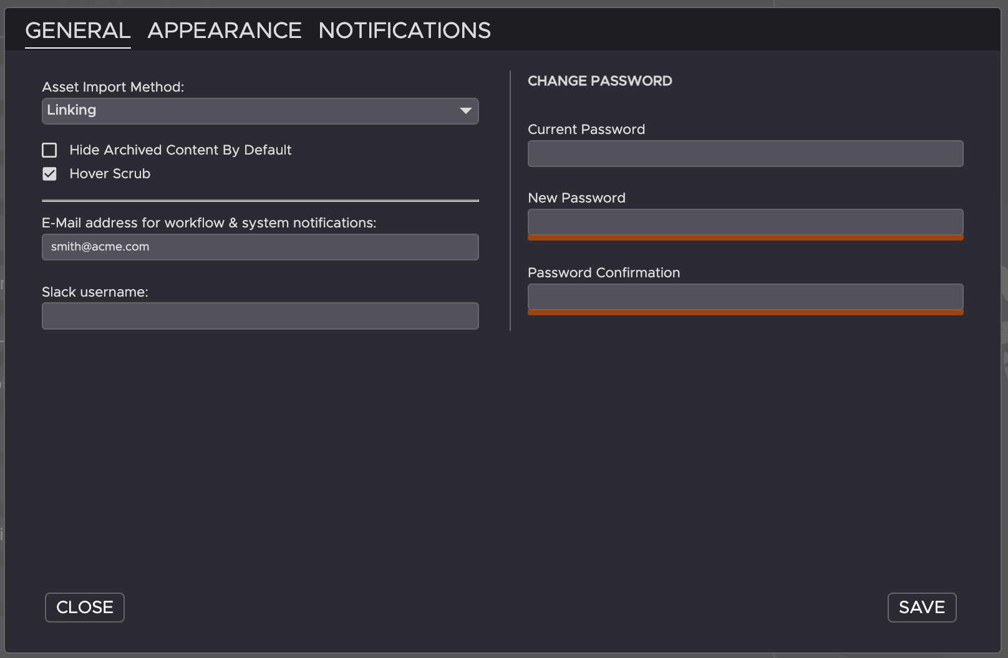Click the E-Mail address notifications label
The image size is (1008, 658).
coord(209,223)
